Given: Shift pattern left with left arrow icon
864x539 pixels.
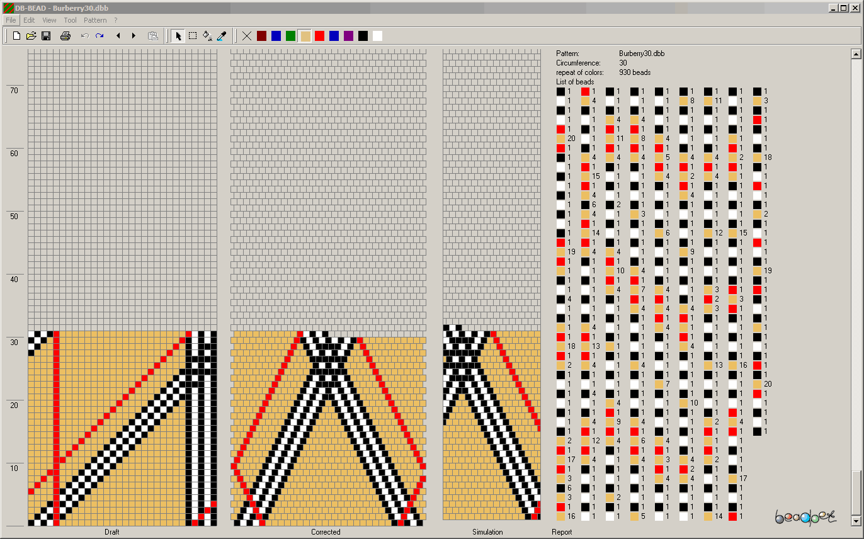Looking at the screenshot, I should 118,36.
